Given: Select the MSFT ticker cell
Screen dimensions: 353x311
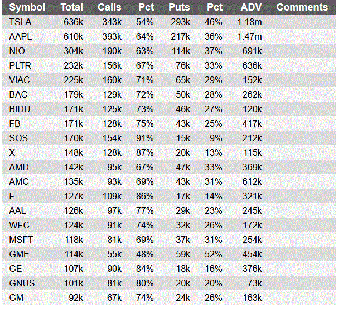Looking at the screenshot, I should coord(20,240).
